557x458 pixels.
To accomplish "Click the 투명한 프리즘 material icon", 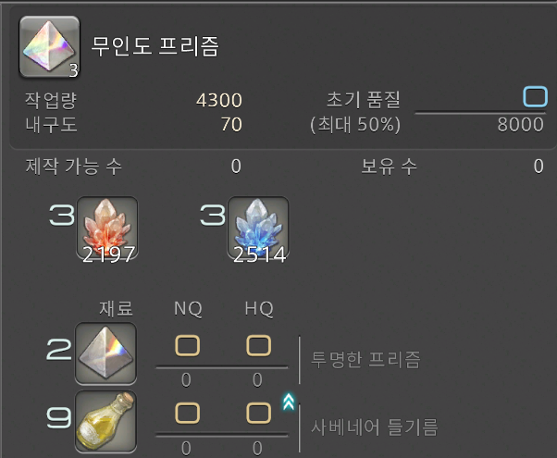I will (x=105, y=353).
